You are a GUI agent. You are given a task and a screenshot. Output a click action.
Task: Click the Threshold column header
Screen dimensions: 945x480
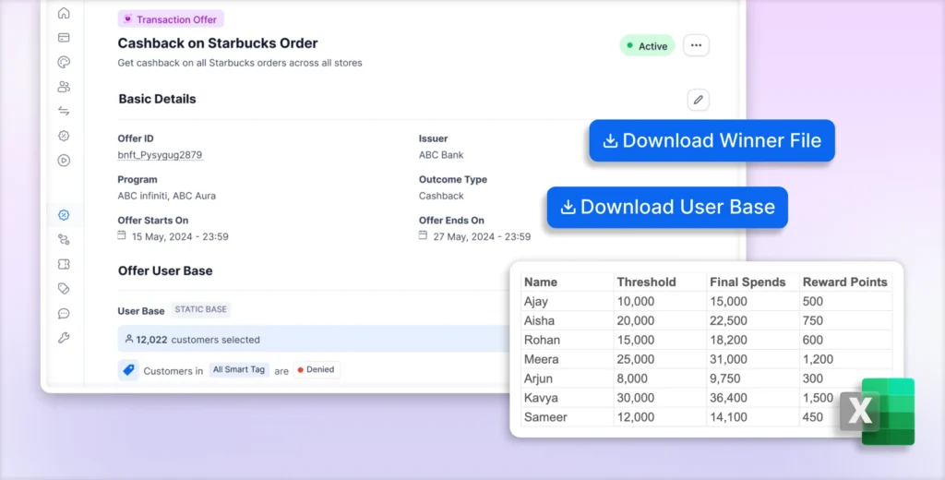tap(660, 282)
